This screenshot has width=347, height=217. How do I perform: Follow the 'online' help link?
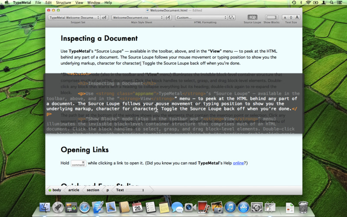click(x=238, y=163)
